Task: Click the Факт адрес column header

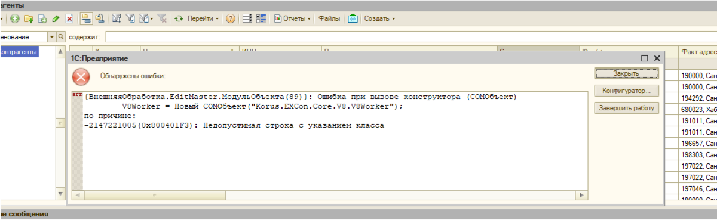Action: pos(697,52)
